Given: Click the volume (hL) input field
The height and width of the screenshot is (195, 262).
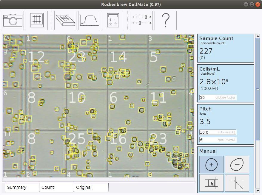Looking at the screenshot, I should (x=218, y=132).
